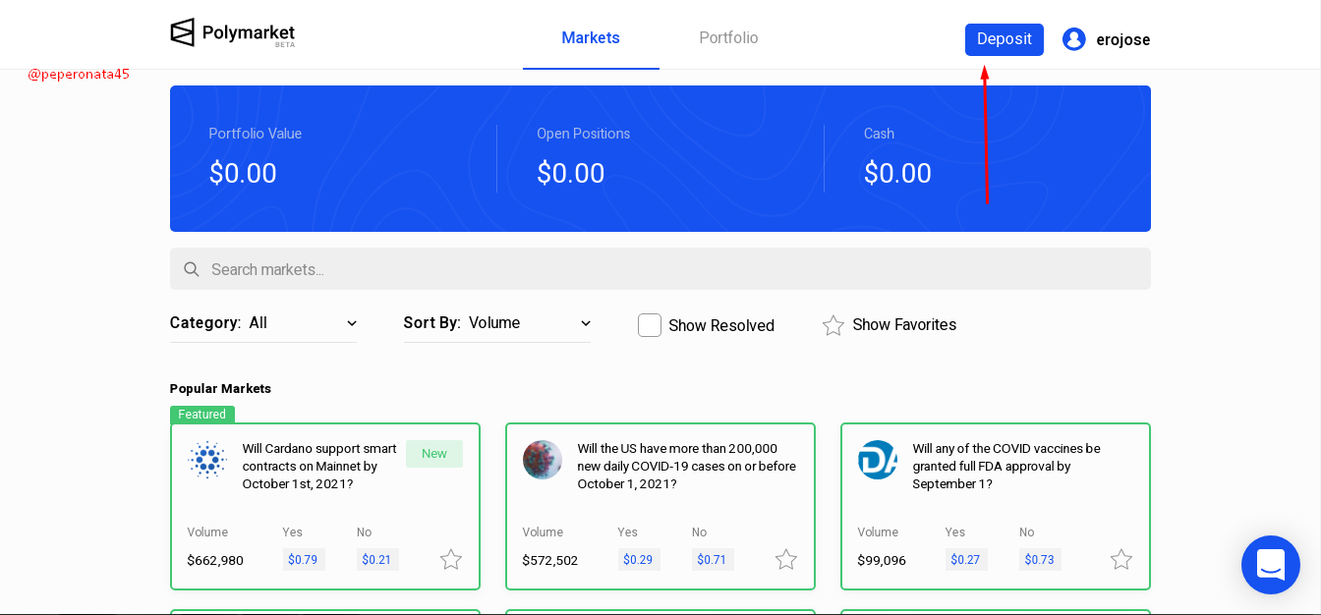Open the erojose user avatar icon
The width and height of the screenshot is (1321, 615).
pyautogui.click(x=1074, y=39)
